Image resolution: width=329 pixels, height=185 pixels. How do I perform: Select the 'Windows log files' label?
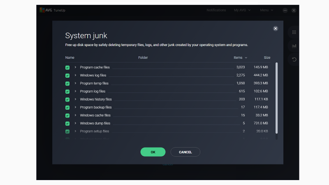(93, 75)
